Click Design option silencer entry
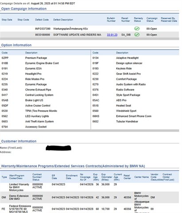The width and height of the screenshot is (182, 213). (129, 63)
